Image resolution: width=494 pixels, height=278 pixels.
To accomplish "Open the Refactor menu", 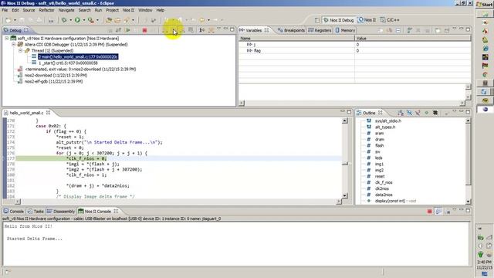I will [46, 10].
